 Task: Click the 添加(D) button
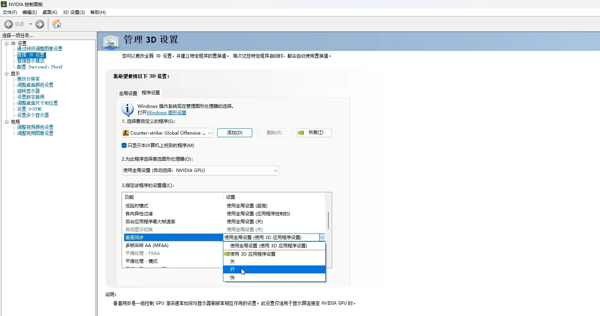click(235, 133)
